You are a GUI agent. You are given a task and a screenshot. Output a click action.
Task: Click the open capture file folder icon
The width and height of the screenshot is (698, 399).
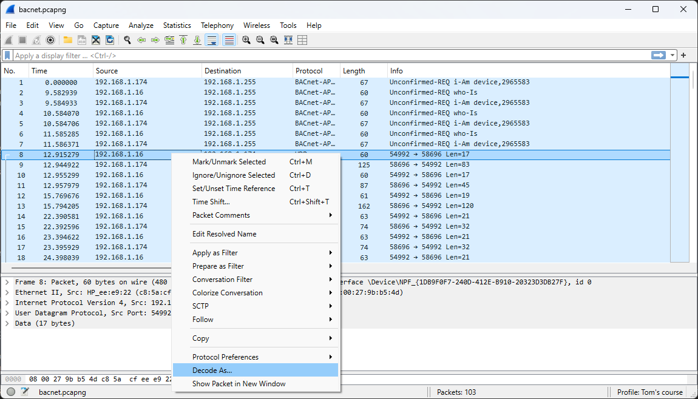click(x=67, y=40)
